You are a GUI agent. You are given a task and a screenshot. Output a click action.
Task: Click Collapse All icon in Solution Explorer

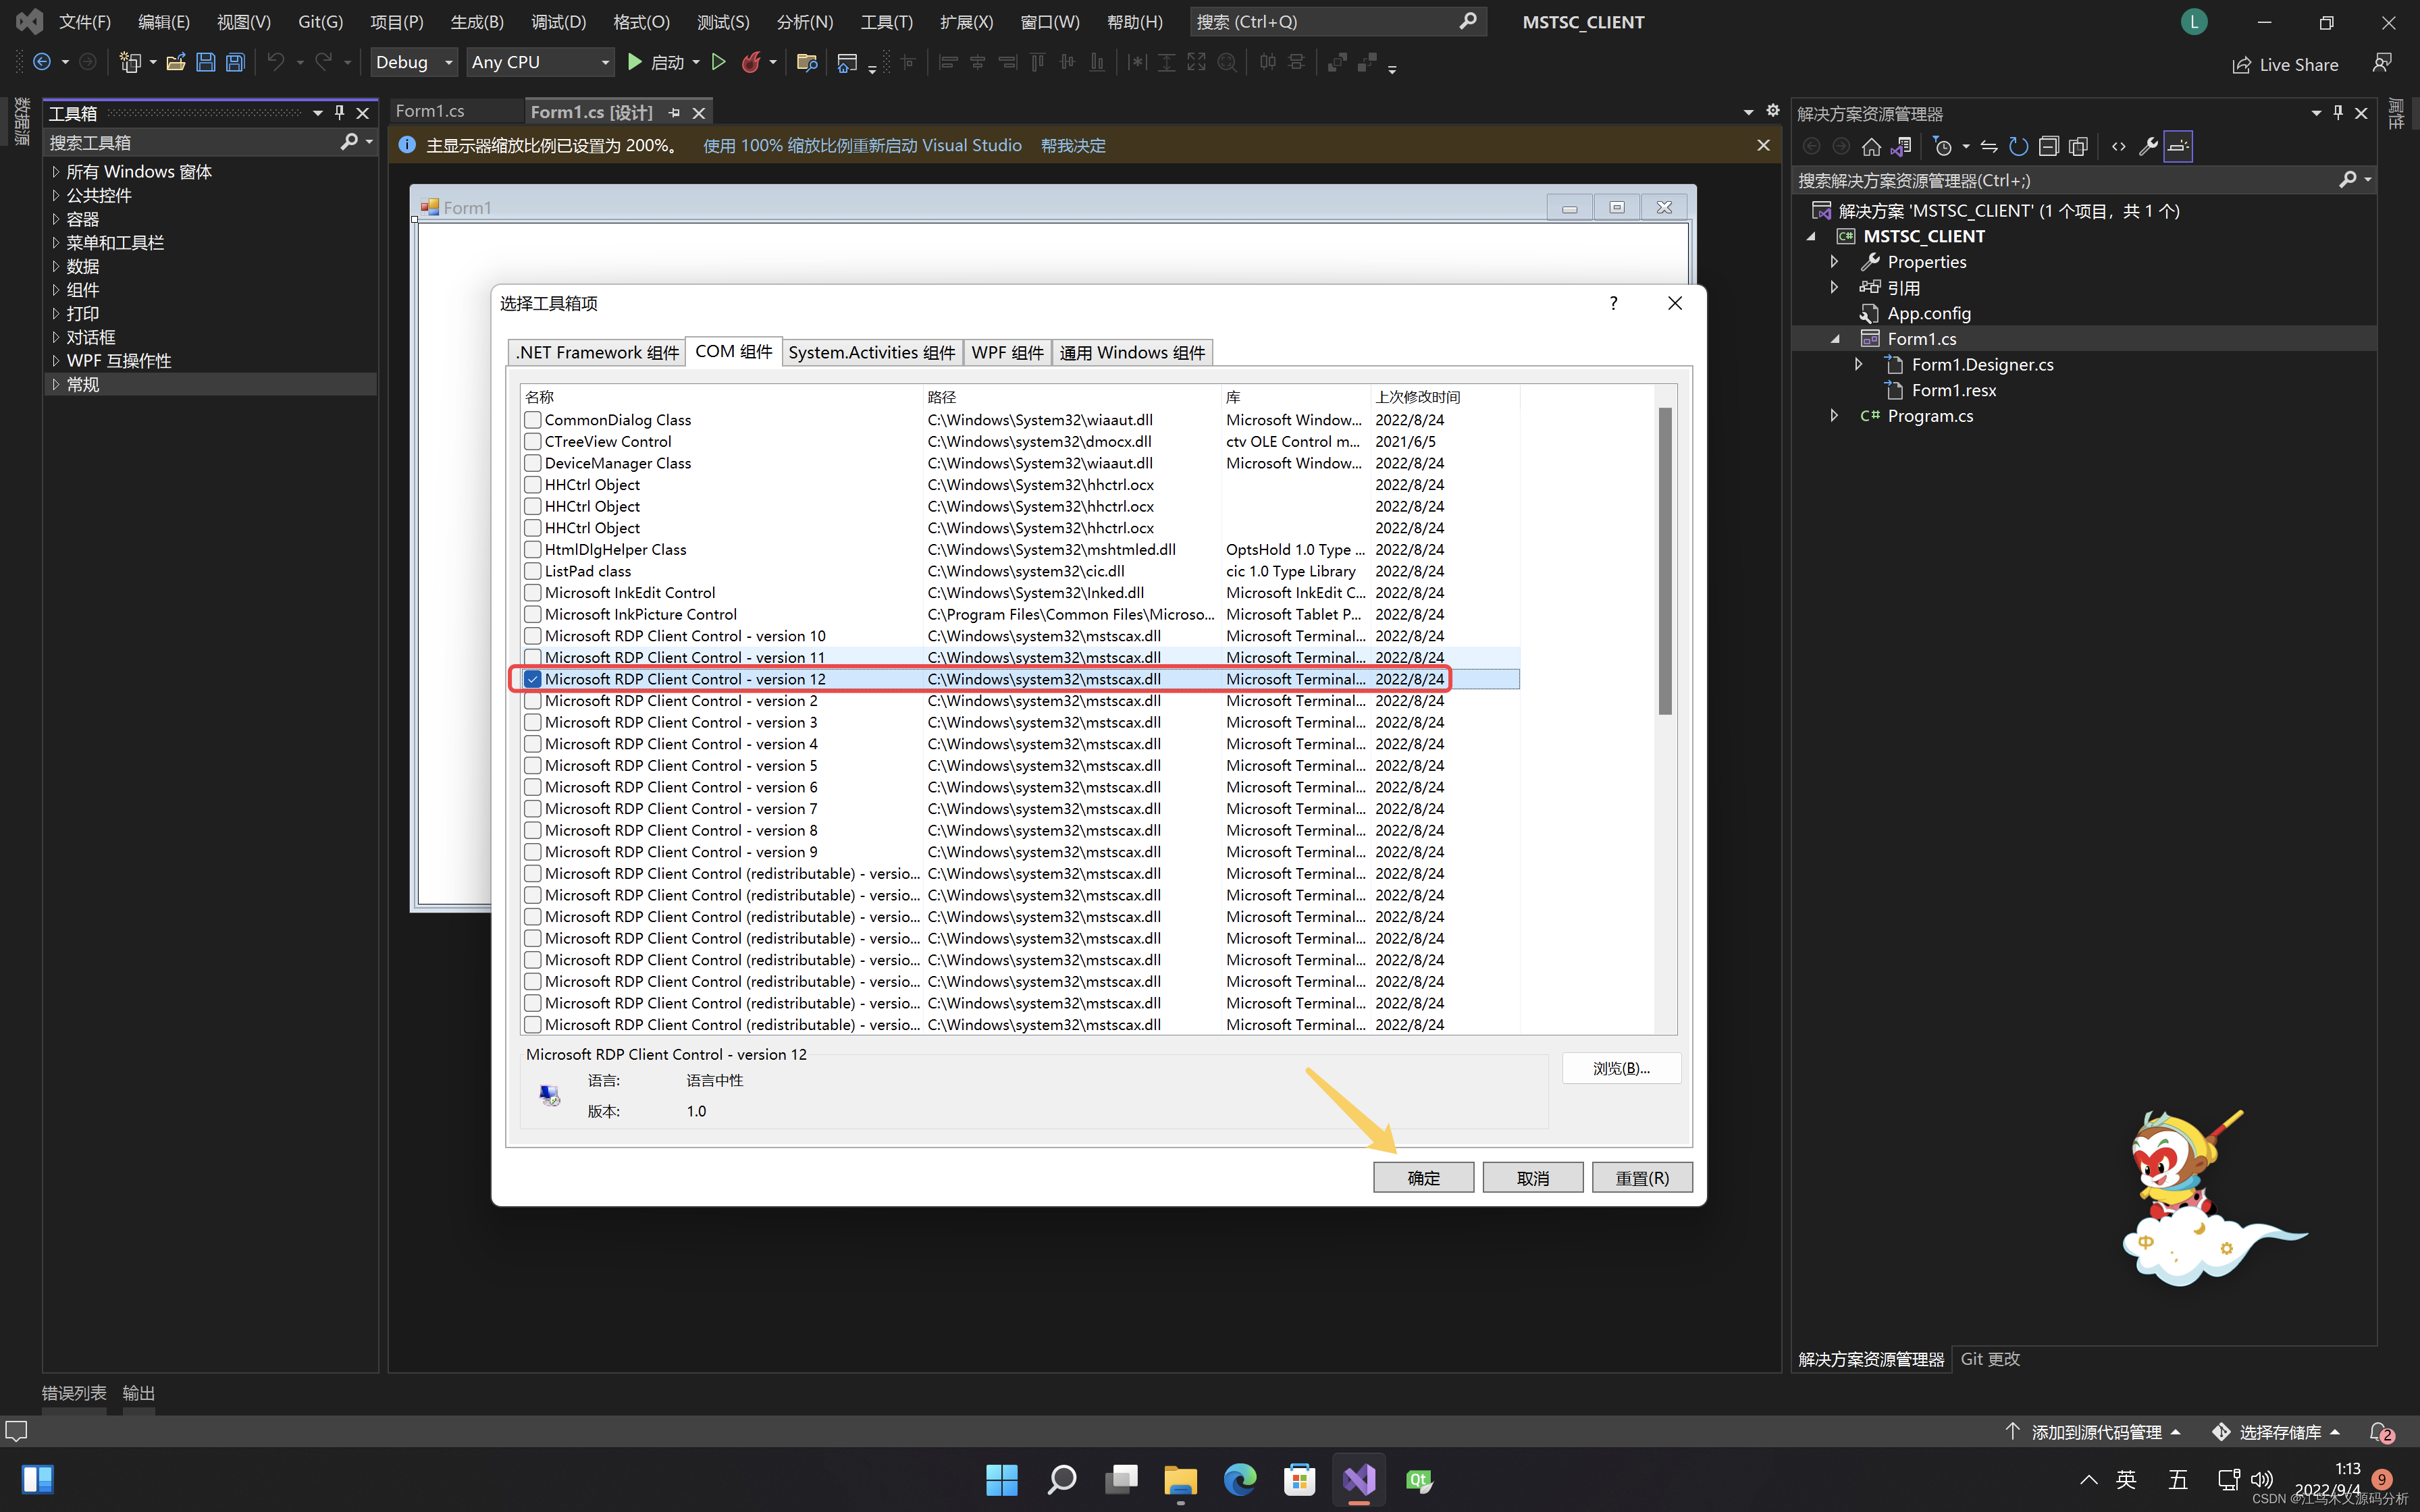pyautogui.click(x=2048, y=147)
